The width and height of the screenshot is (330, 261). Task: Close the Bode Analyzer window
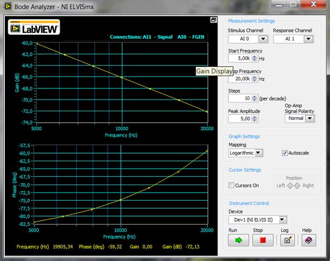[x=314, y=4]
